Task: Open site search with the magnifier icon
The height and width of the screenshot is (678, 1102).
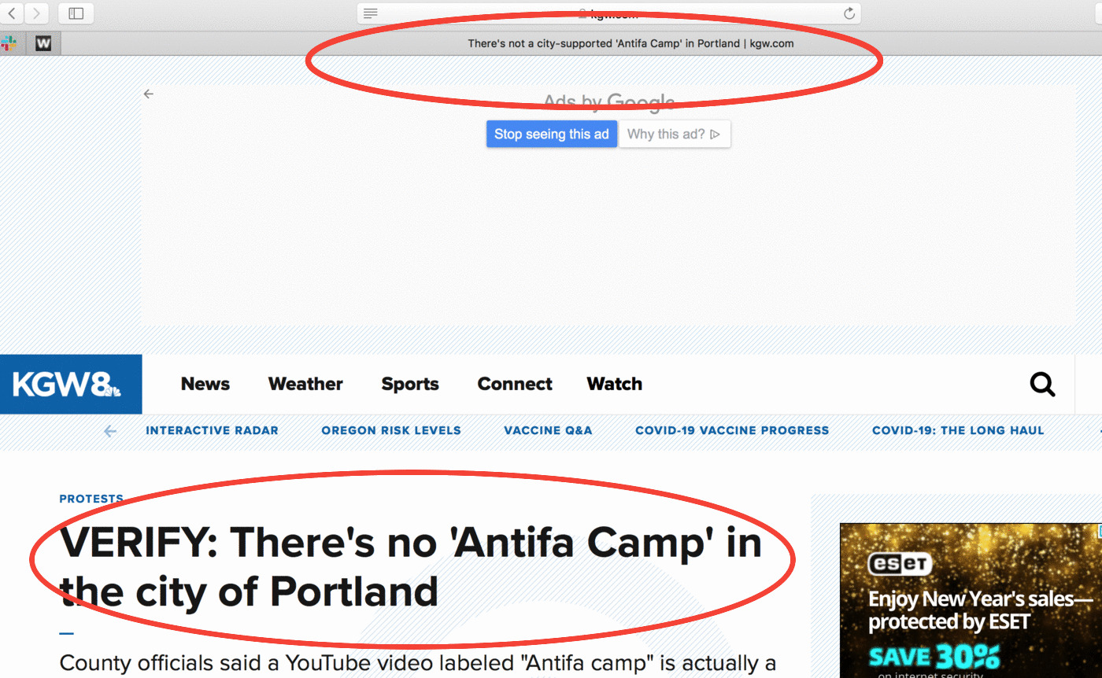Action: coord(1042,385)
